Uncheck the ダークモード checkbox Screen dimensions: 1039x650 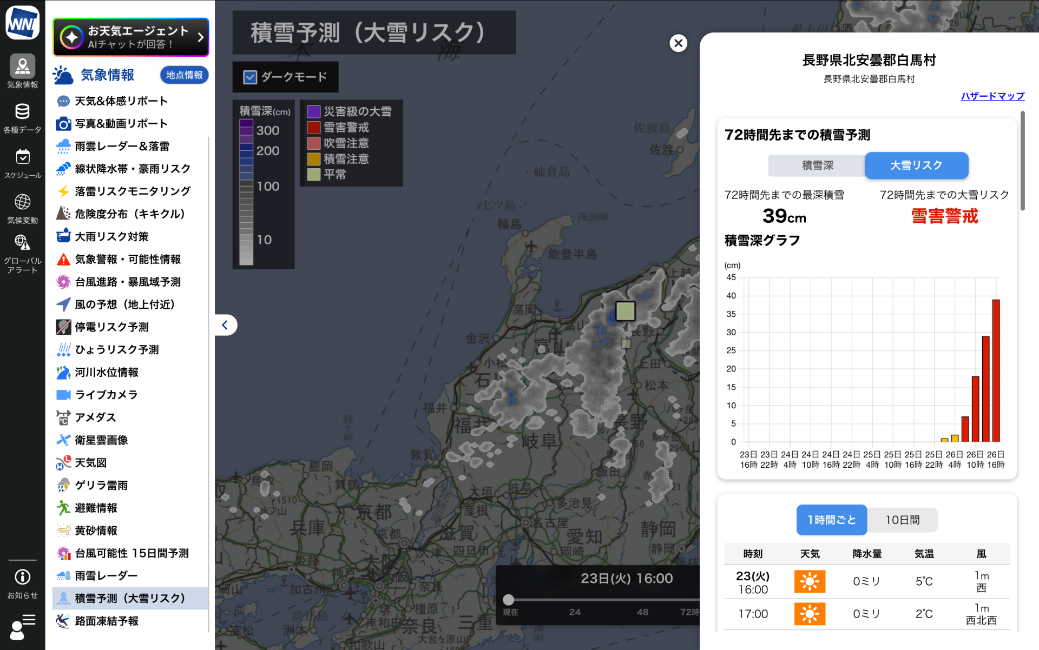pos(250,77)
